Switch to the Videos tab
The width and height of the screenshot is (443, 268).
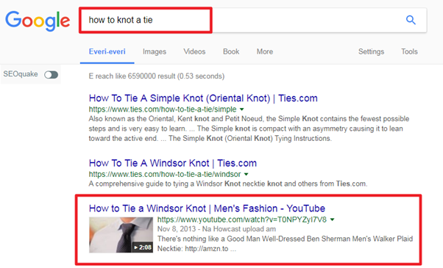pos(194,51)
